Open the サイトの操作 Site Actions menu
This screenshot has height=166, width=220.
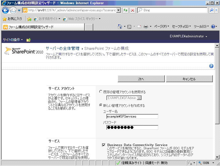(x=13, y=40)
